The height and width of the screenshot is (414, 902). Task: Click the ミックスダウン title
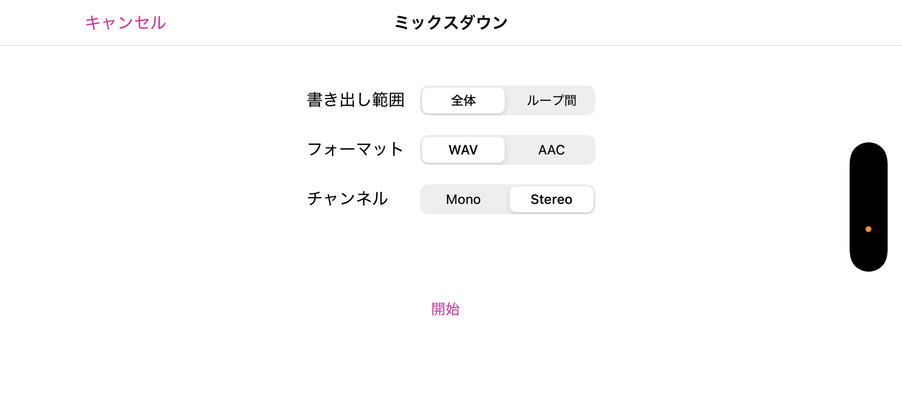(x=451, y=23)
